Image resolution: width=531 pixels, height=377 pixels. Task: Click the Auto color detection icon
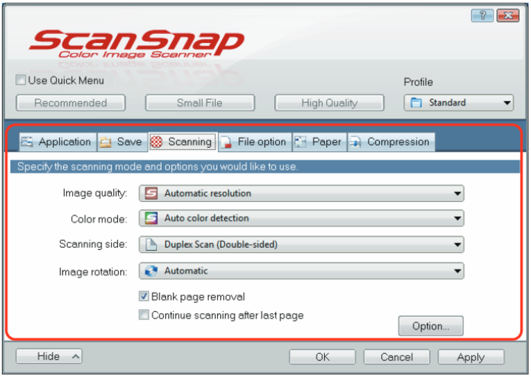(151, 218)
